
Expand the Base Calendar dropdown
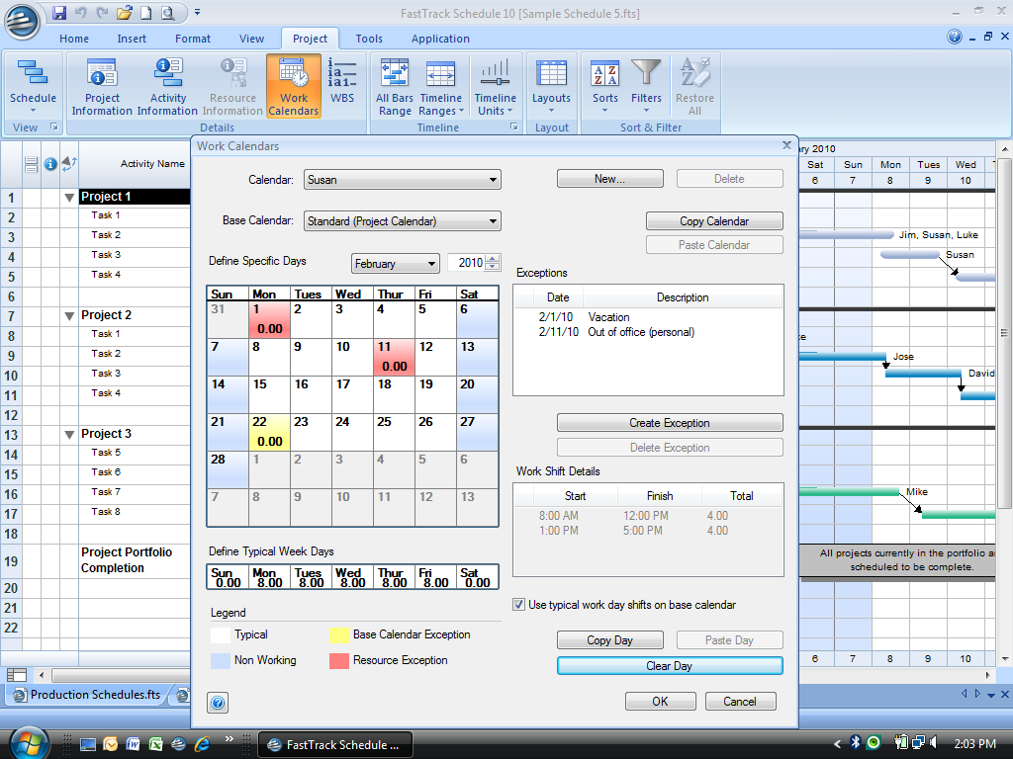[x=402, y=221]
